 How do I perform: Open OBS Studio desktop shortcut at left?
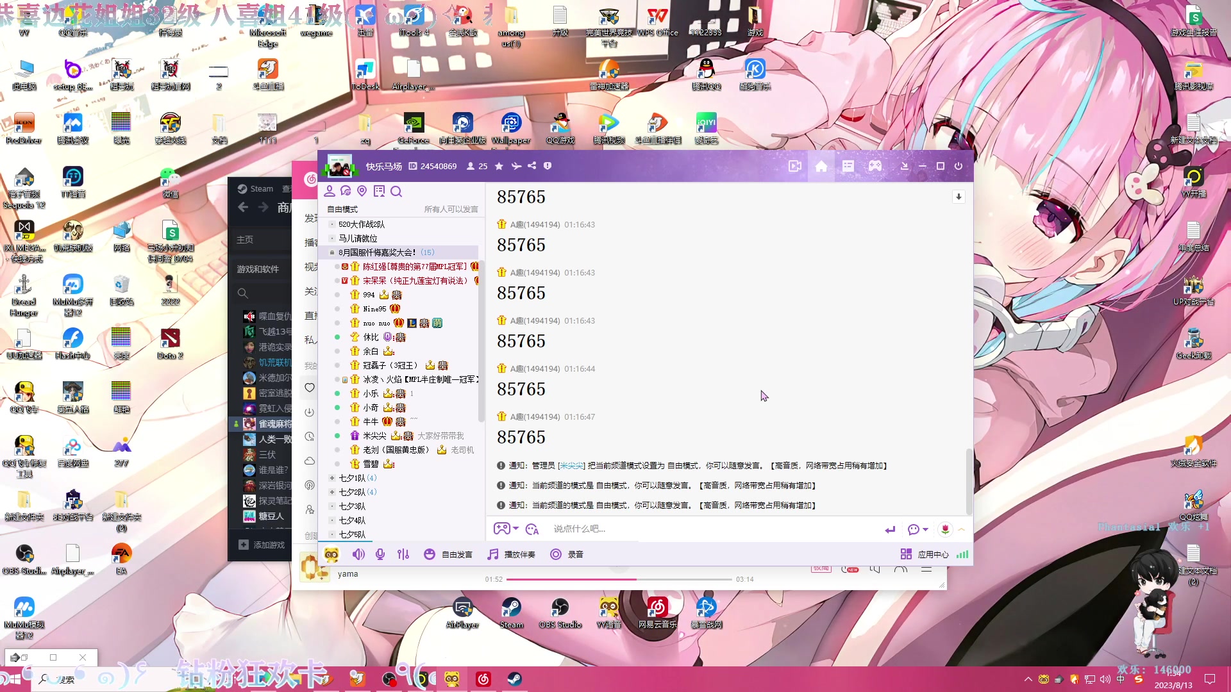(x=24, y=559)
